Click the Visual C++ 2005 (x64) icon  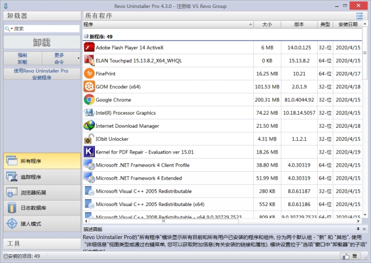89,204
